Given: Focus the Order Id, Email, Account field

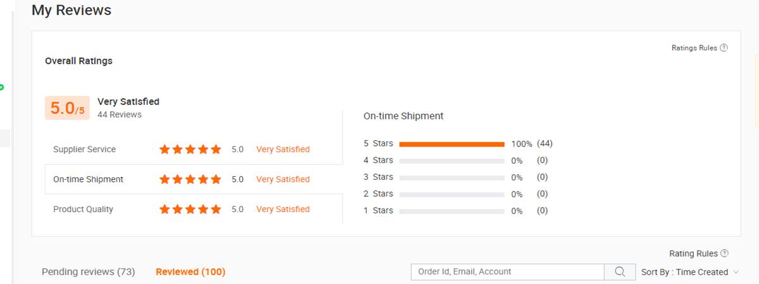Looking at the screenshot, I should pos(507,272).
